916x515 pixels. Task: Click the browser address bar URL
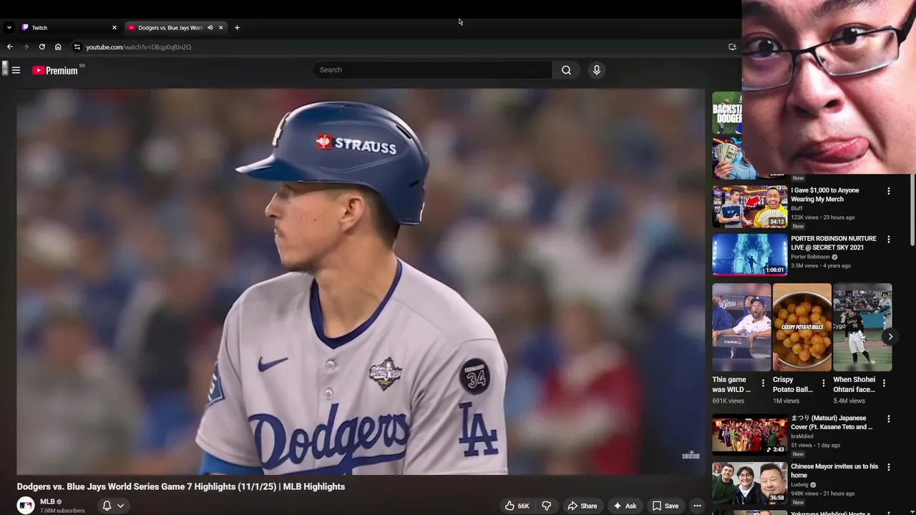pos(138,47)
